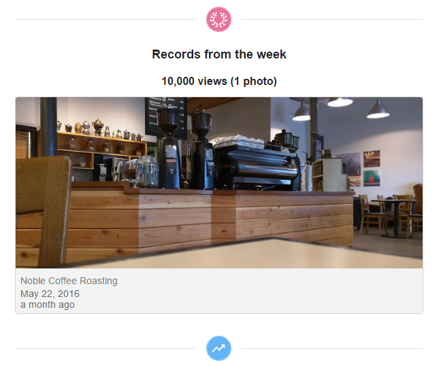This screenshot has height=367, width=441.
Task: Click the divider line right of laurel icon
Action: (332, 20)
